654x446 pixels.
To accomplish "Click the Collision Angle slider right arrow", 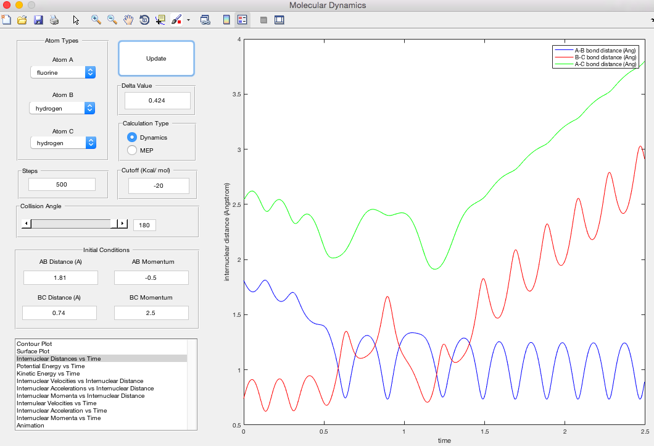I will click(122, 224).
